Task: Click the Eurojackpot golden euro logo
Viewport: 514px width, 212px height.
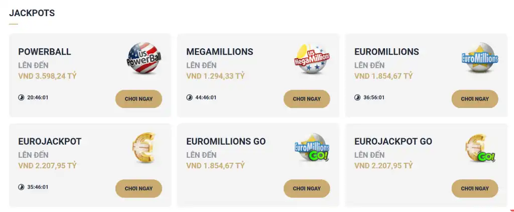Action: [144, 149]
